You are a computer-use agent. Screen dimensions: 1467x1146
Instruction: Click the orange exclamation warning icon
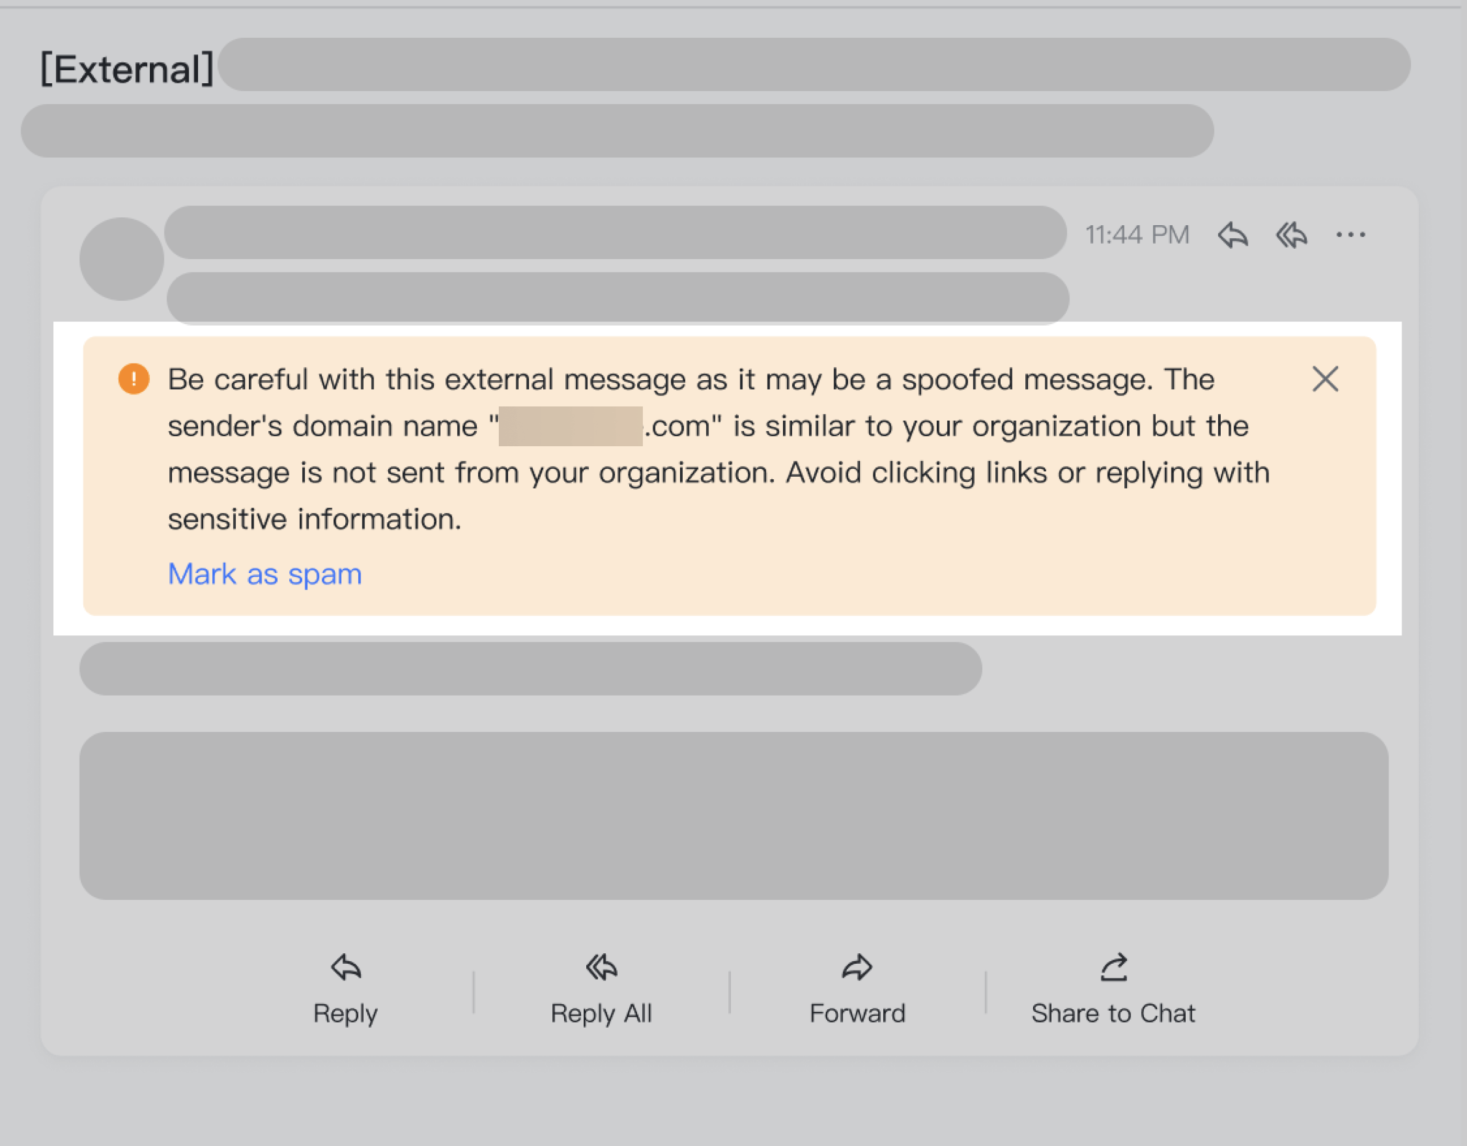coord(134,379)
